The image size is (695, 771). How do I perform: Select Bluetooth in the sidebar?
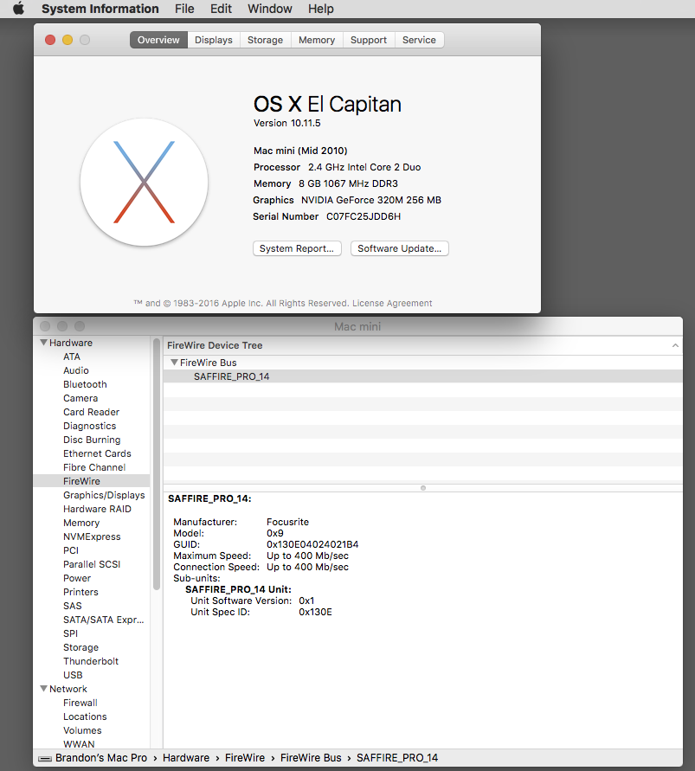coord(85,384)
